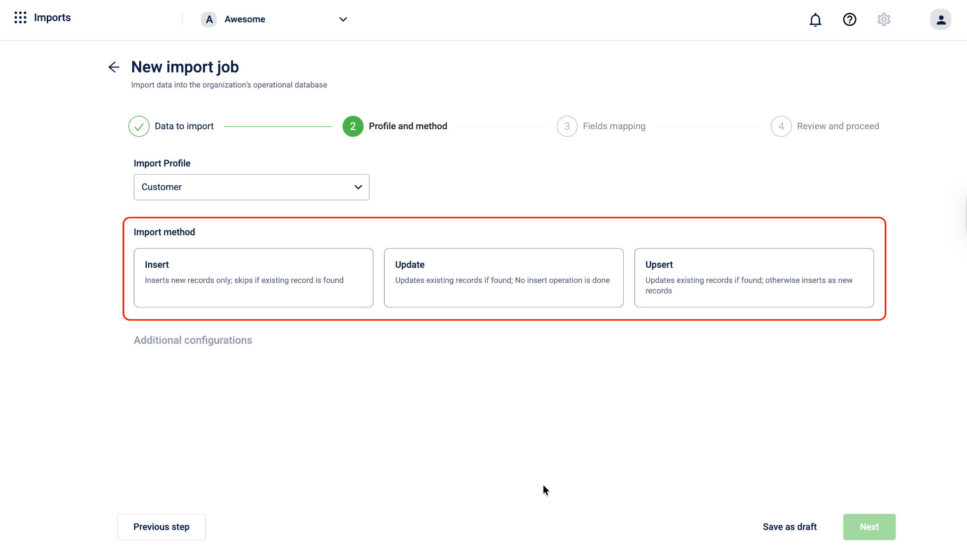
Task: Open the apps grid launcher icon
Action: 20,18
